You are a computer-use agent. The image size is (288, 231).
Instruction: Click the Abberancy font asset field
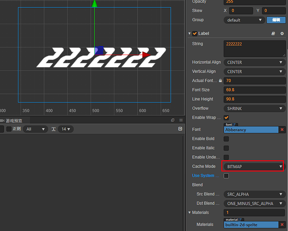[x=251, y=130]
